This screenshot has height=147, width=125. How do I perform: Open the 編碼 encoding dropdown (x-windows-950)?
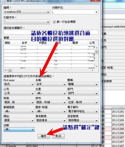(27, 12)
